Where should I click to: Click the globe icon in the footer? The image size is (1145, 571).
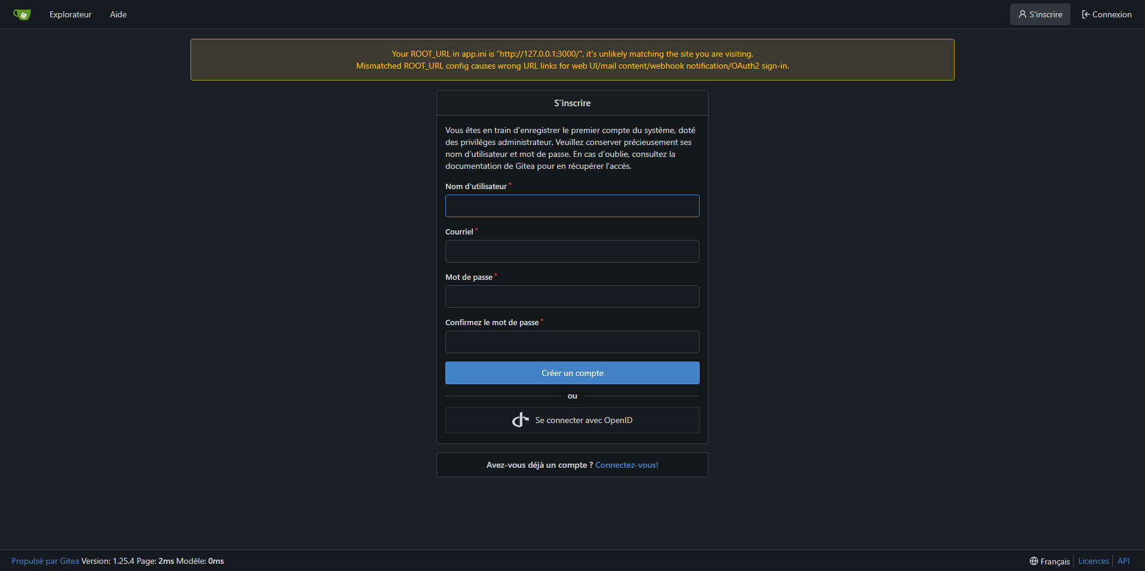(1033, 561)
